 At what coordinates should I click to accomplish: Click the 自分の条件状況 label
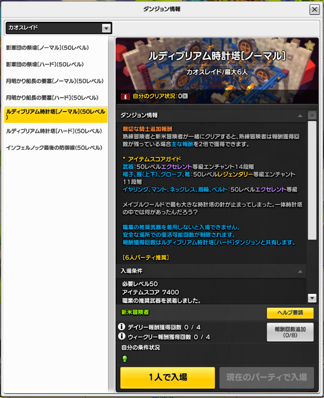(141, 348)
